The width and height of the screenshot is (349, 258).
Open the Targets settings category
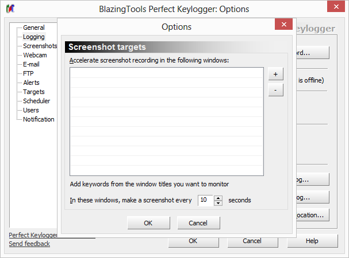coord(33,92)
